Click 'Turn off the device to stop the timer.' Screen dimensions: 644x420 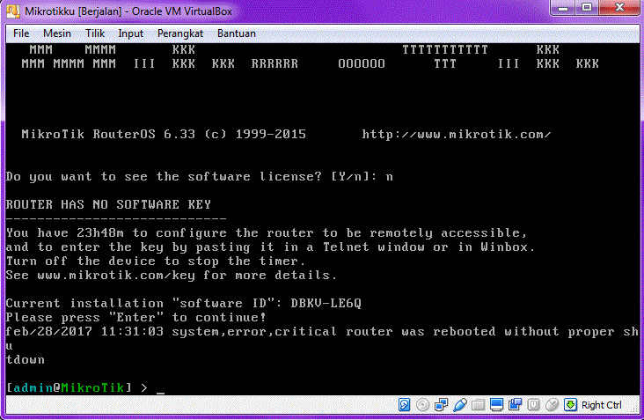click(x=156, y=261)
